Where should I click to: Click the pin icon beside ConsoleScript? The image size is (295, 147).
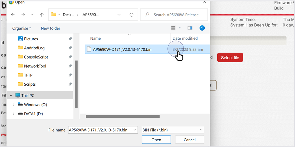70,57
